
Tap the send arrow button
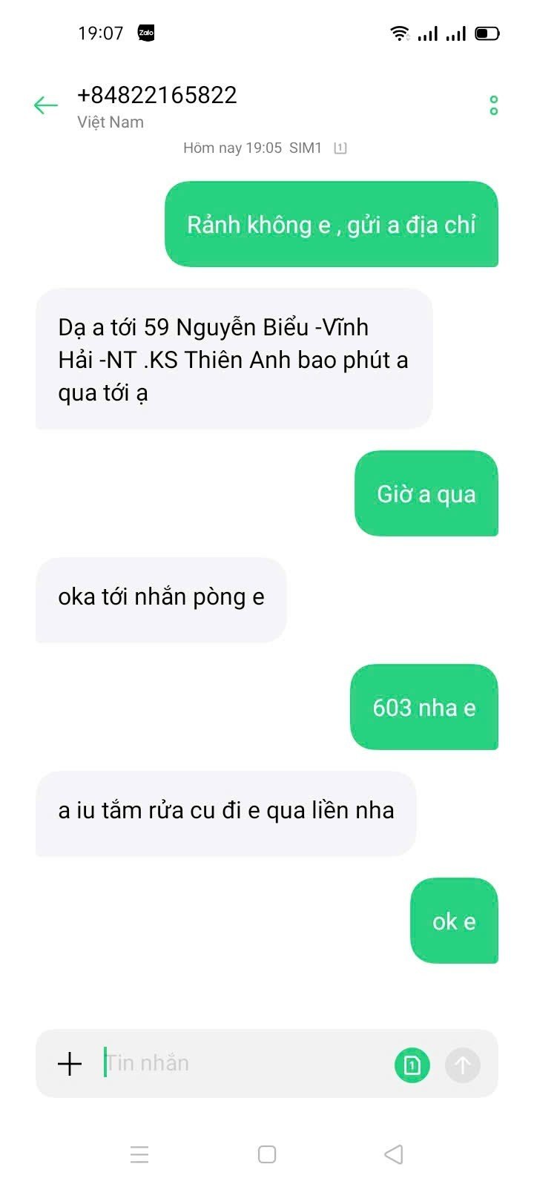463,1065
